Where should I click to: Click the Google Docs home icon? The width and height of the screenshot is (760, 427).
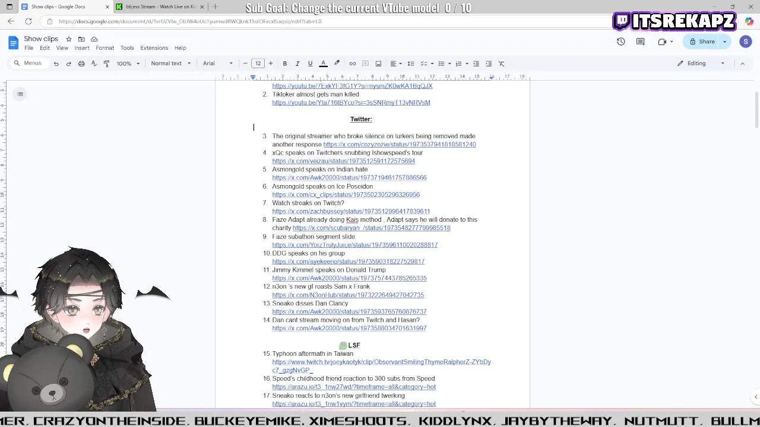[13, 43]
